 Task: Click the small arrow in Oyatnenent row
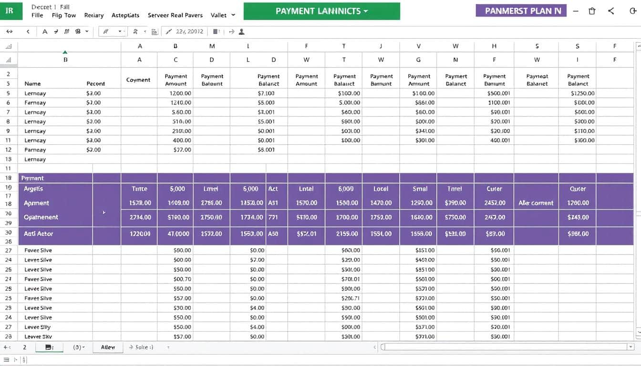104,212
